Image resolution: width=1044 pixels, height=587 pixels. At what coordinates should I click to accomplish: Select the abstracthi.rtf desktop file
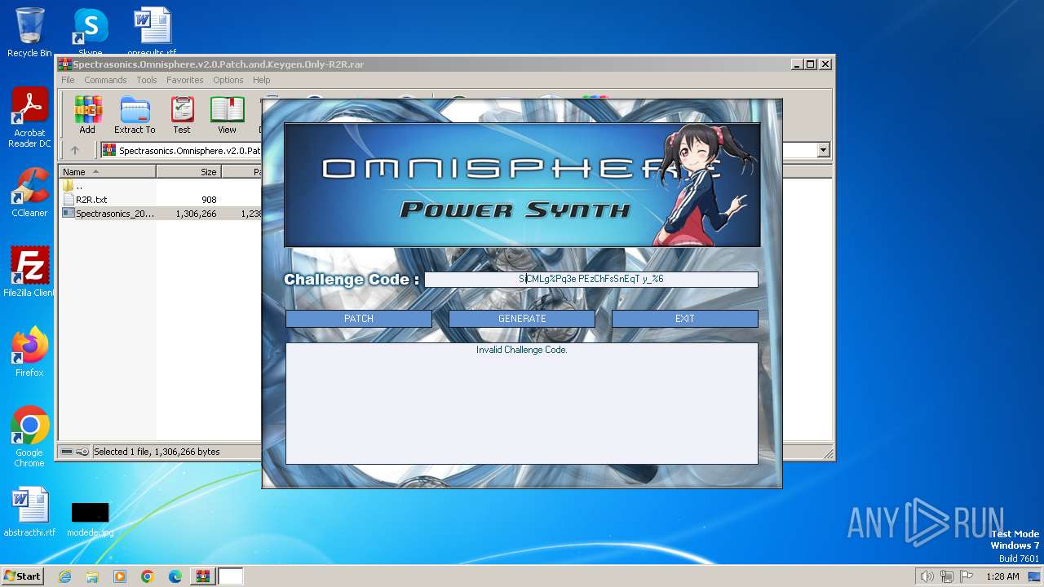[29, 512]
